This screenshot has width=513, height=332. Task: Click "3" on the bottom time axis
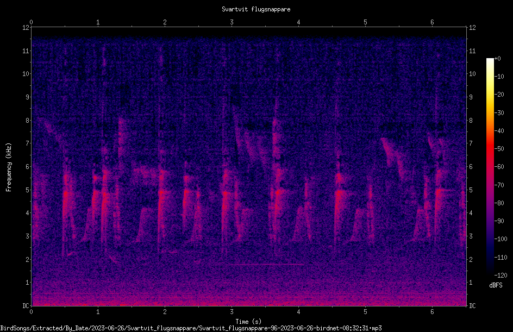coord(232,312)
